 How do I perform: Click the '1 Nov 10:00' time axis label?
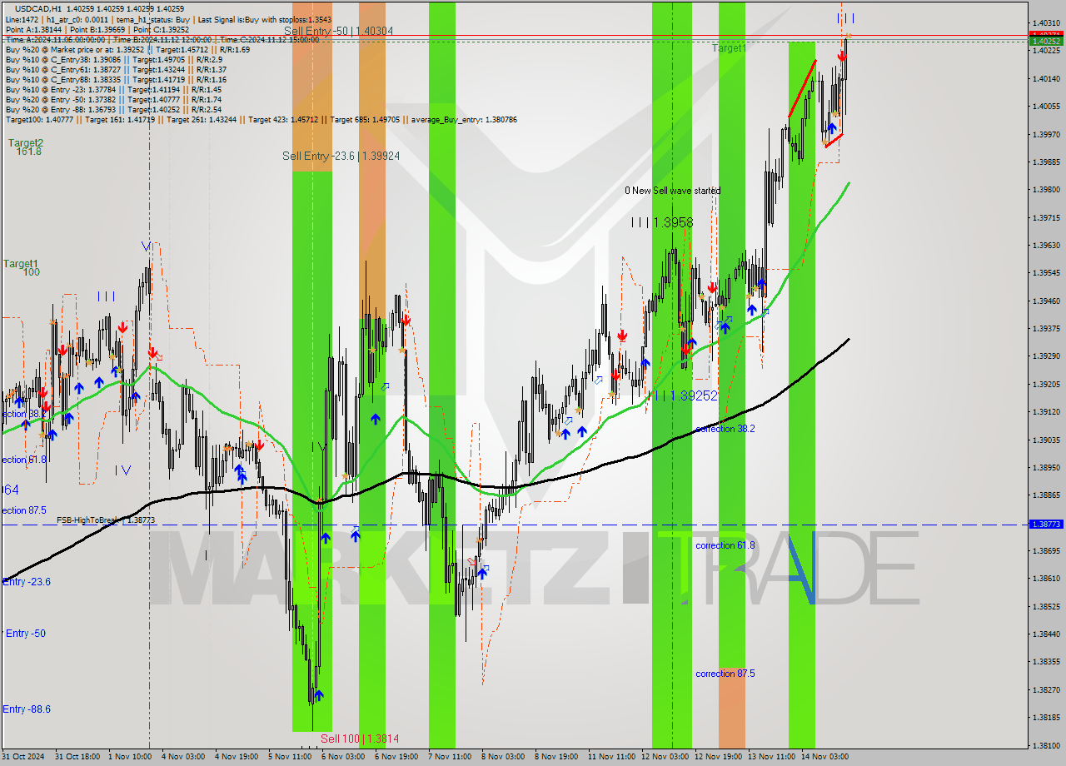[129, 757]
